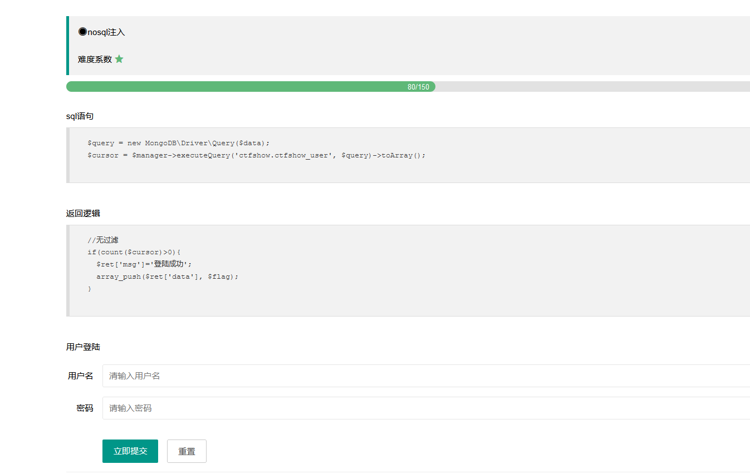Click the $cursor executeQuery code line
This screenshot has width=750, height=474.
tap(257, 155)
